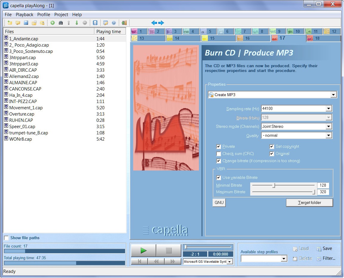344x278 pixels.
Task: Toggle the Private checkbox
Action: [219, 147]
